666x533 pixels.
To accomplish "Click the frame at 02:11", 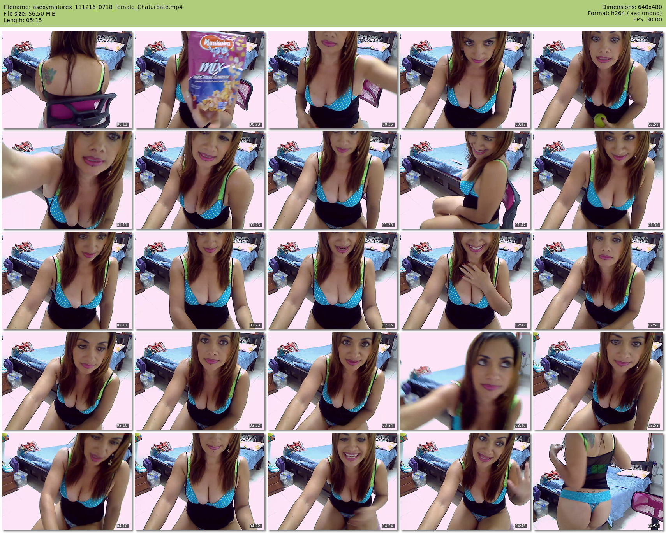I will pyautogui.click(x=67, y=281).
